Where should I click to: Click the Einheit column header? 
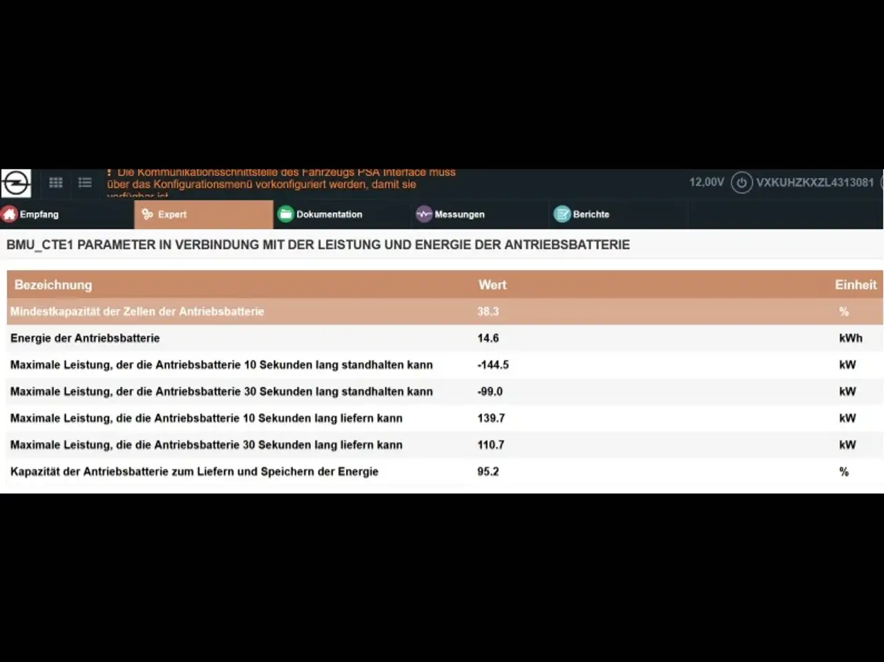855,285
